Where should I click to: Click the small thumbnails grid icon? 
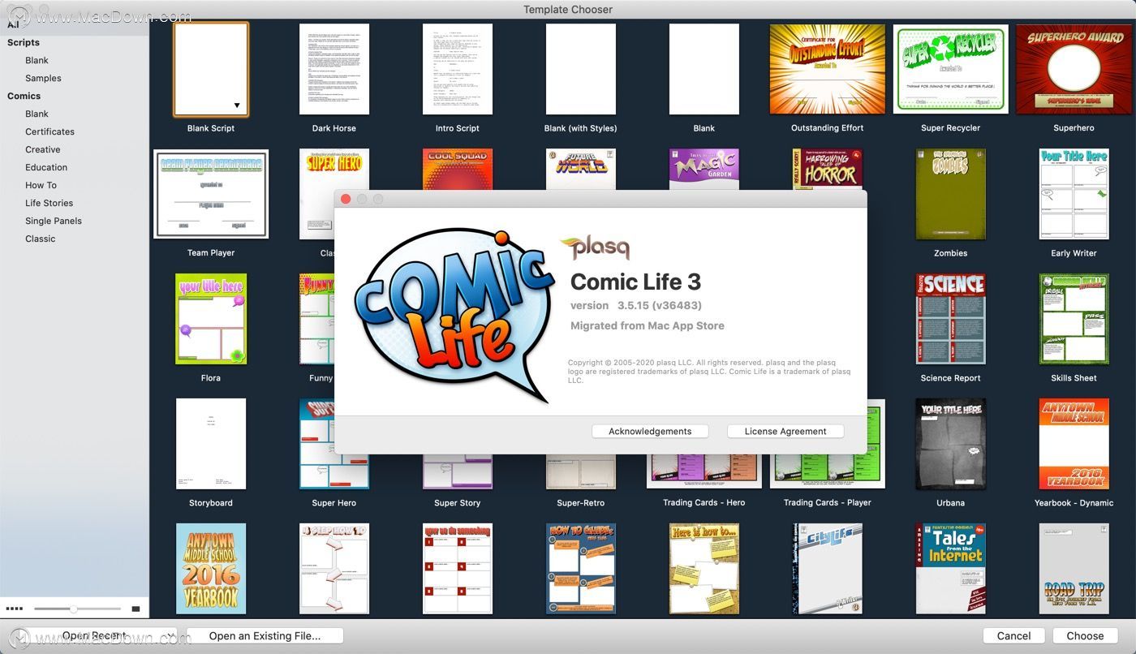coord(15,609)
